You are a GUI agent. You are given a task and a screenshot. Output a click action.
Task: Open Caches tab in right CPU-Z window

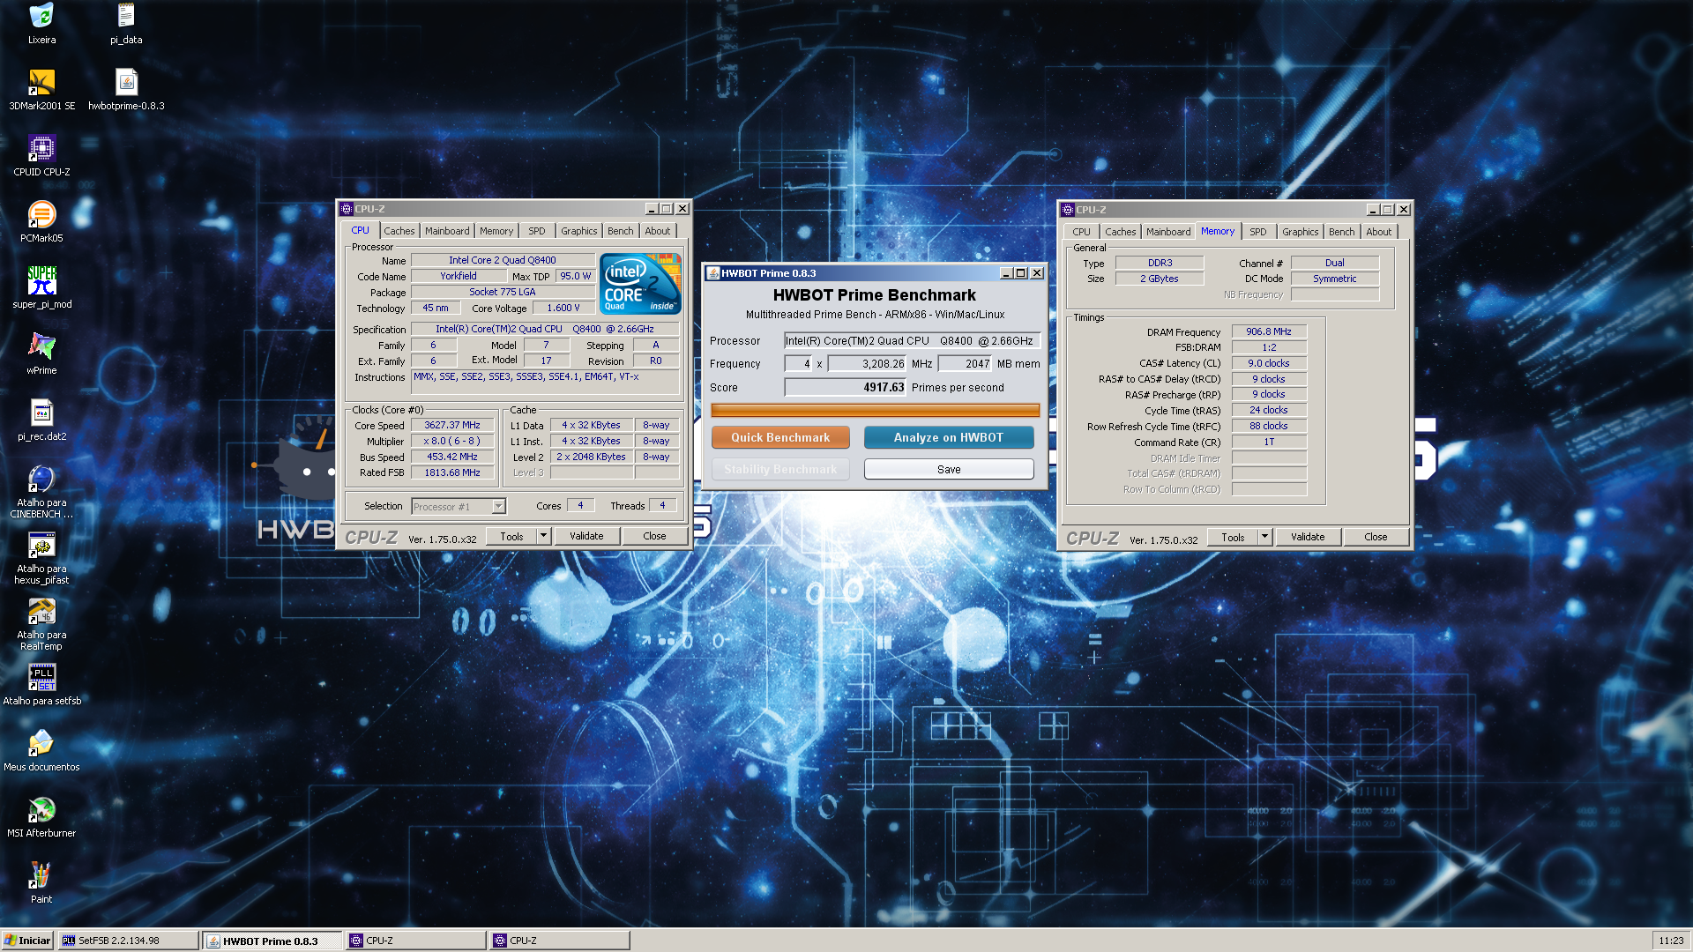(x=1121, y=232)
